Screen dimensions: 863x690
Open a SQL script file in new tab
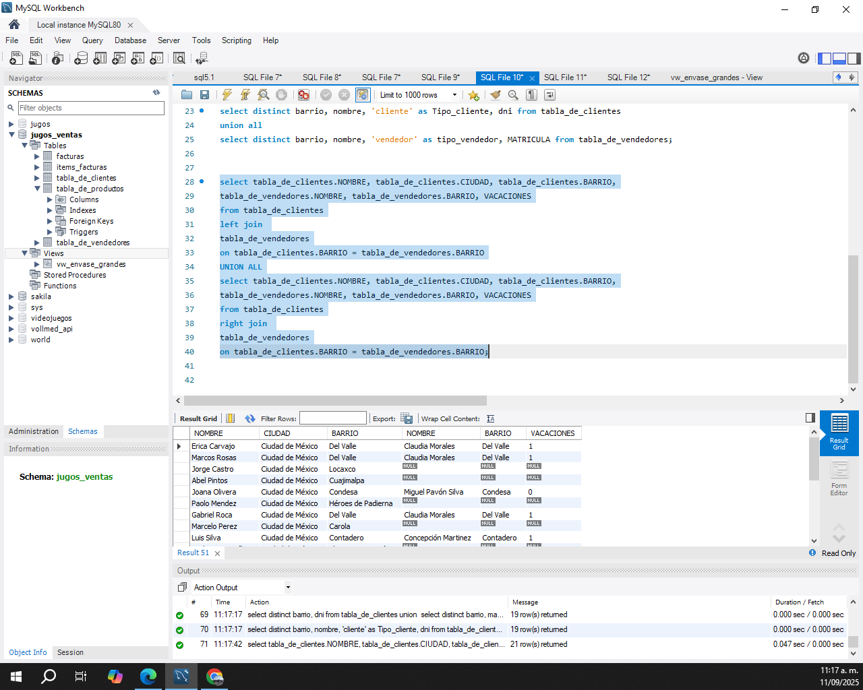(35, 59)
